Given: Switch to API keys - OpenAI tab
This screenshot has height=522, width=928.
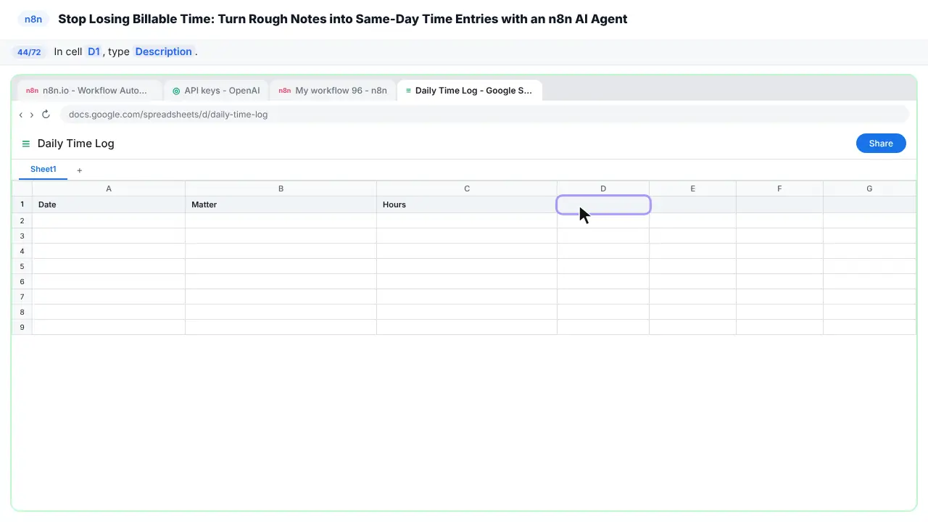Looking at the screenshot, I should click(x=216, y=91).
